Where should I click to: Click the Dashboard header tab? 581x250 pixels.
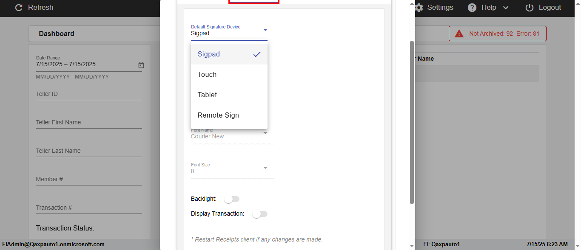[x=57, y=34]
